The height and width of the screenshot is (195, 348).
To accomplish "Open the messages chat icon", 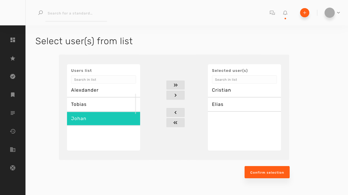I will click(x=272, y=13).
